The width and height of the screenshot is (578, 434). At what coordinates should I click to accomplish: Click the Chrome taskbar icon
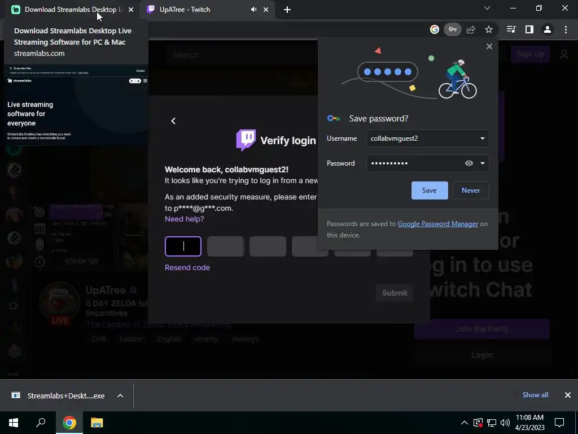69,423
